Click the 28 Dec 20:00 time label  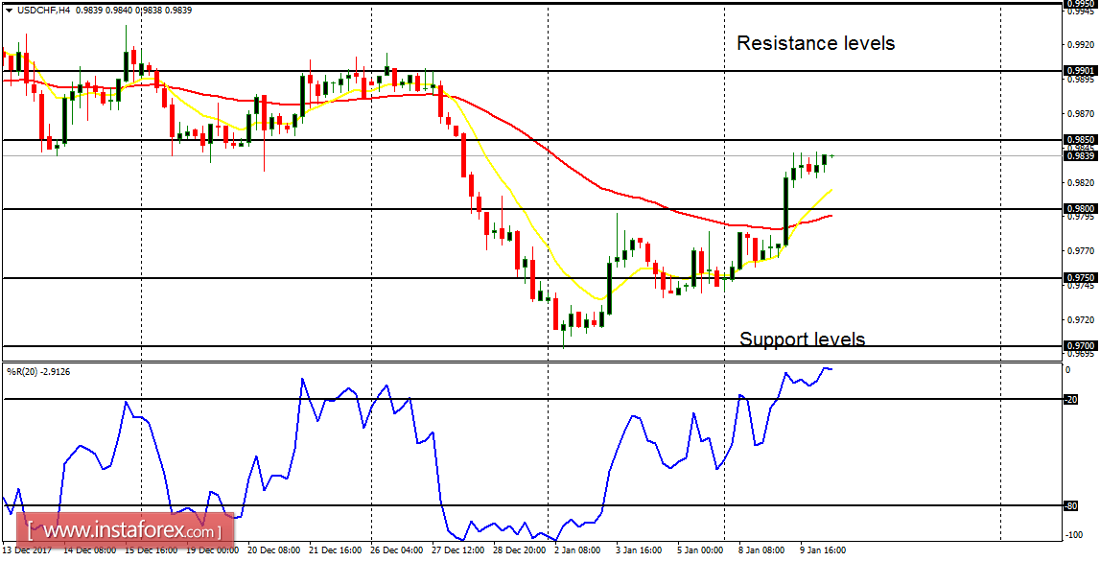coord(519,550)
